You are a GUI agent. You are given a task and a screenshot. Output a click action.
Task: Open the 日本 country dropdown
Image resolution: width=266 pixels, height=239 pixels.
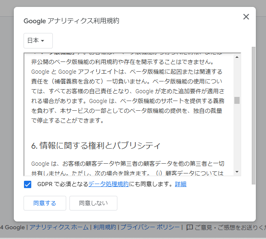coord(38,41)
